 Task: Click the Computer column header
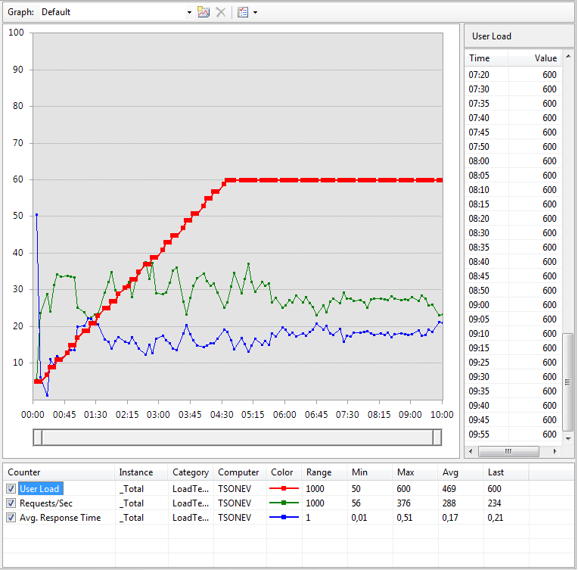tap(239, 472)
